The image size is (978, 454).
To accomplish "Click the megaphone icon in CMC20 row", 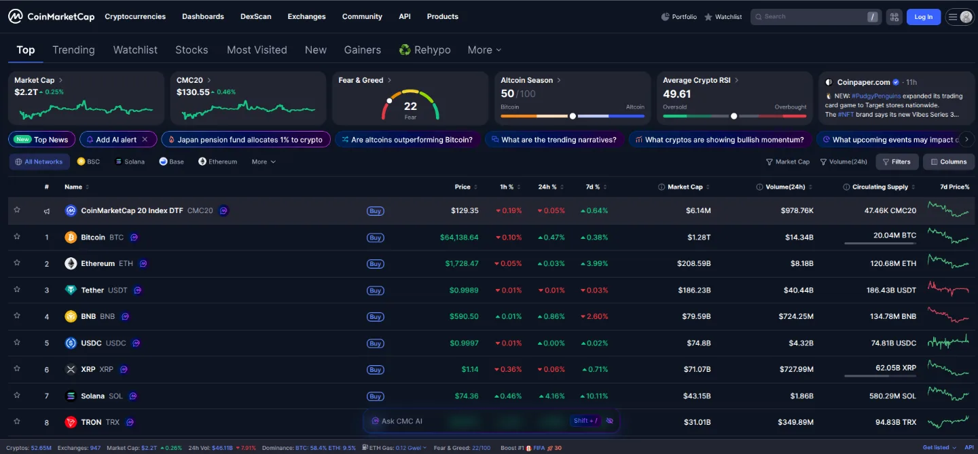I will point(47,211).
